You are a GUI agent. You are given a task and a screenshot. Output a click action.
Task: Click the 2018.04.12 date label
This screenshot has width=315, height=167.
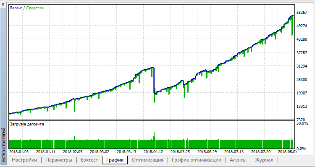153,151
